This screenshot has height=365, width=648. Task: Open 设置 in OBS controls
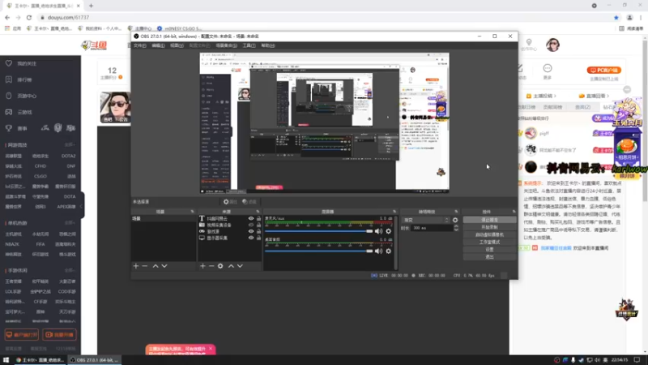(490, 250)
